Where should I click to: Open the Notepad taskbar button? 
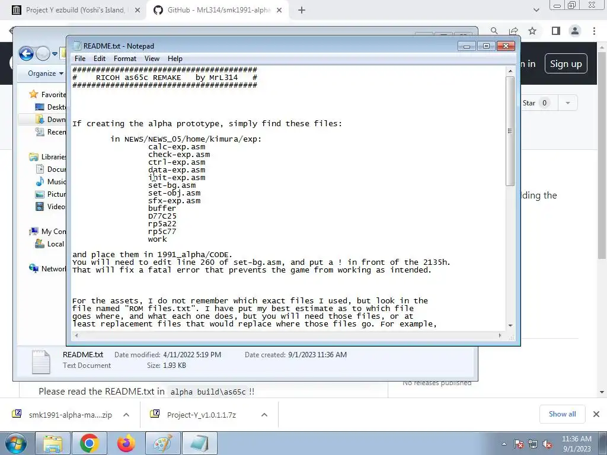199,443
